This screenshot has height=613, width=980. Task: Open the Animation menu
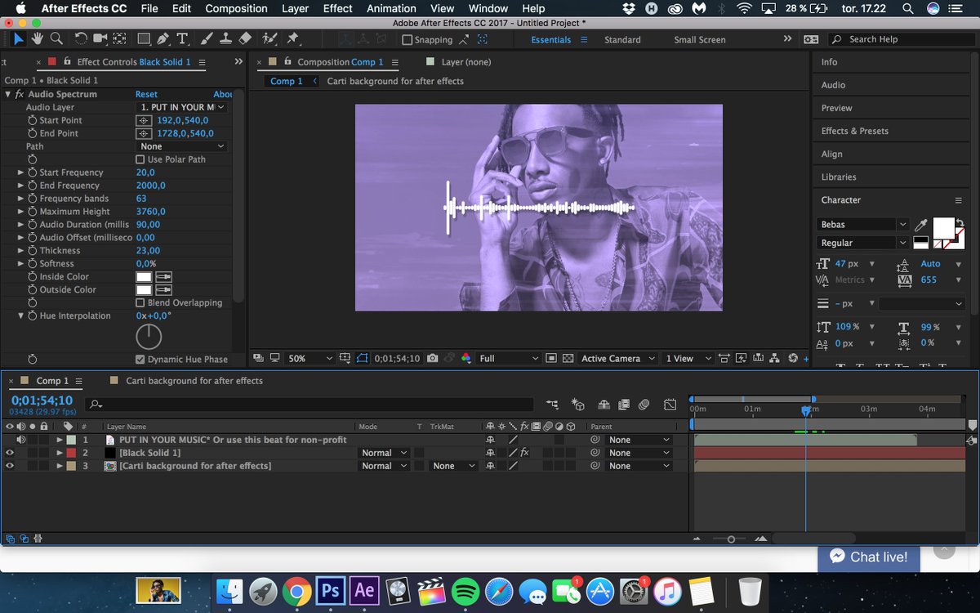391,8
